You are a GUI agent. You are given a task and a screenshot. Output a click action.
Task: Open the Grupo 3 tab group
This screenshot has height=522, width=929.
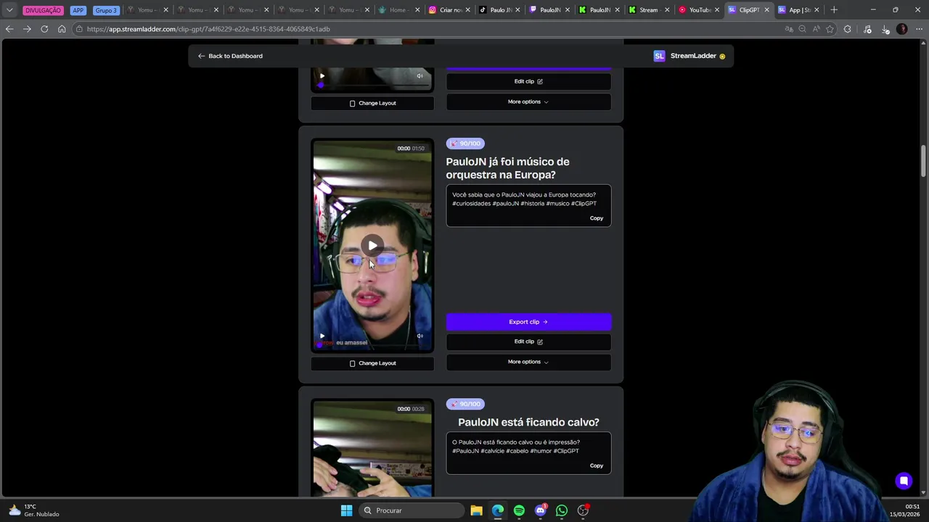pos(106,10)
